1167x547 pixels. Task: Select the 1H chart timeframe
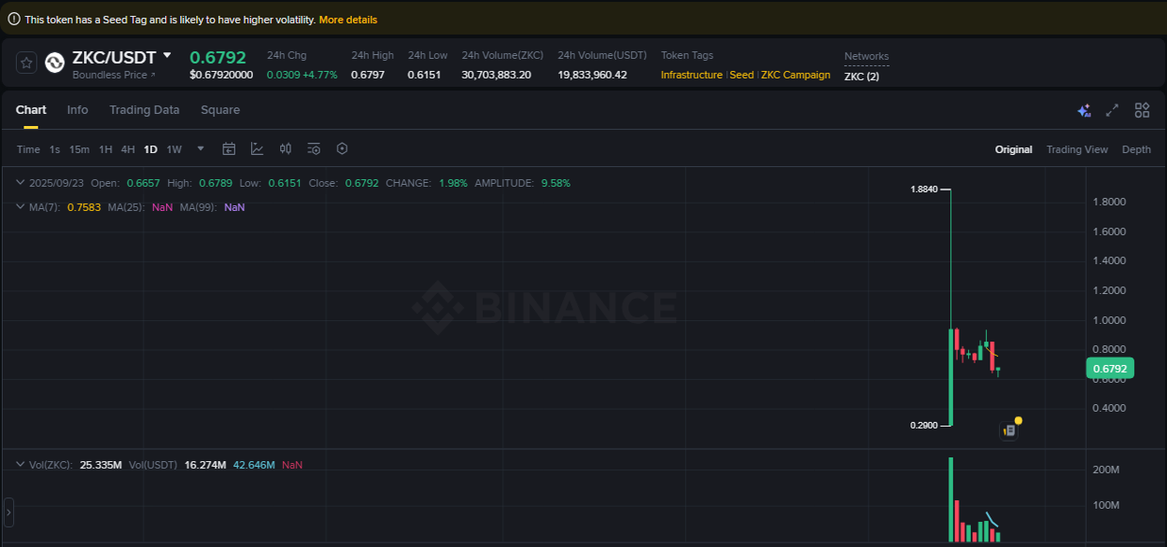pyautogui.click(x=105, y=148)
